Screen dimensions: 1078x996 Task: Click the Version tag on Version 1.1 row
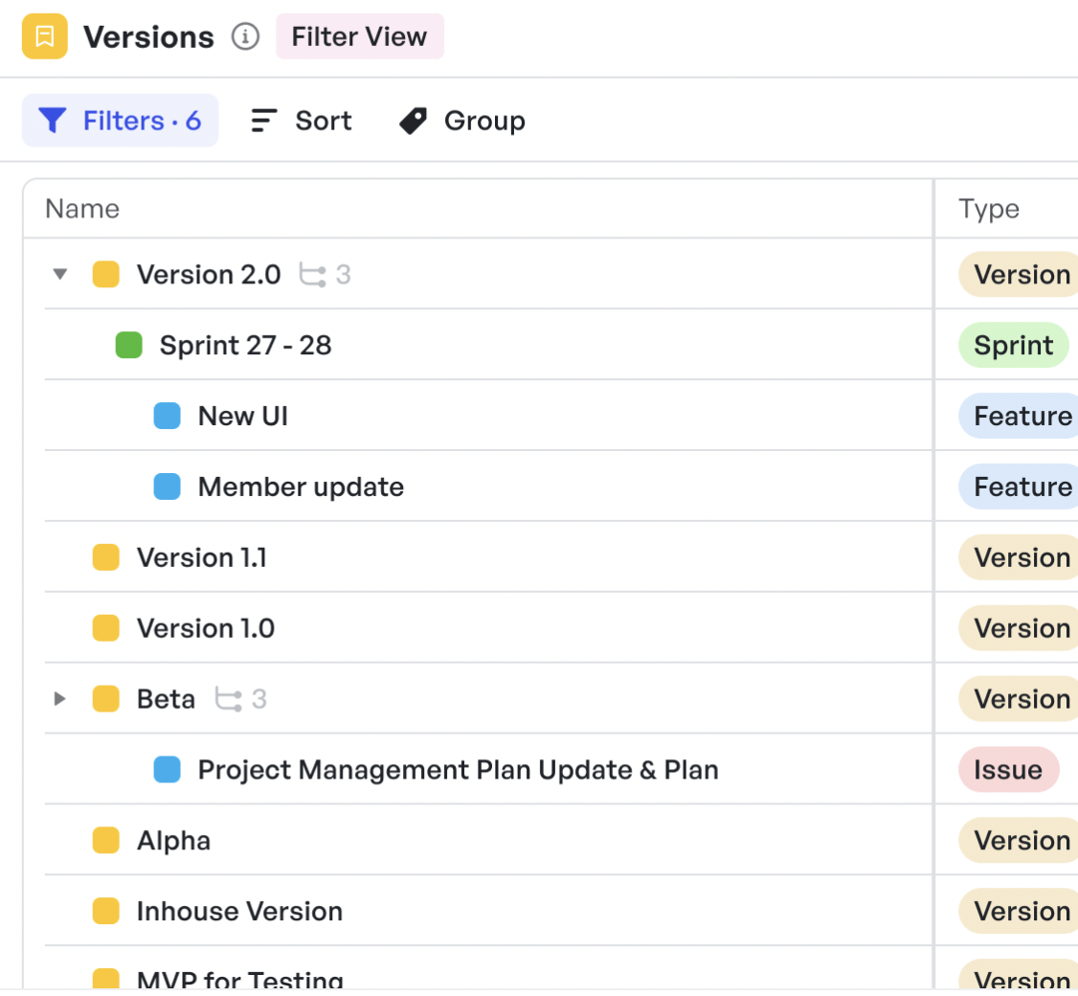1019,557
